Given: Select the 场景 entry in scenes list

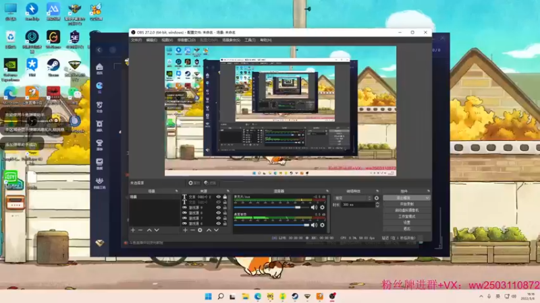Looking at the screenshot, I should 155,197.
